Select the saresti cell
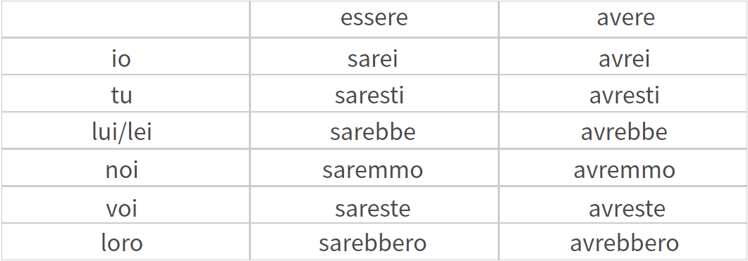748x261 pixels. pos(369,95)
